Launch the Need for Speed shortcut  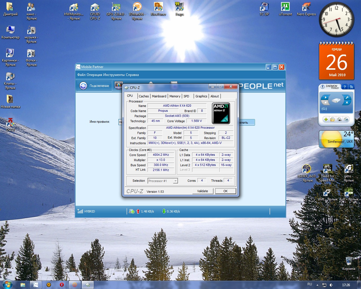pos(327,173)
